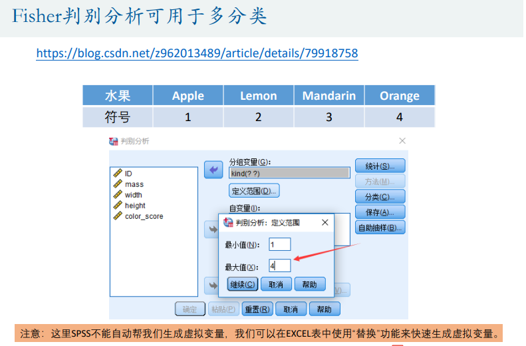
Task: Open the CSDN blog article link
Action: point(197,53)
